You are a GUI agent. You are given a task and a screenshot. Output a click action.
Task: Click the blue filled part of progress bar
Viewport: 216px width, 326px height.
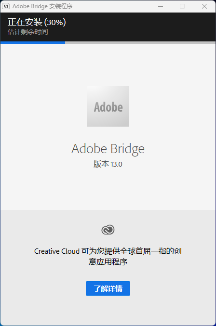tap(33, 43)
